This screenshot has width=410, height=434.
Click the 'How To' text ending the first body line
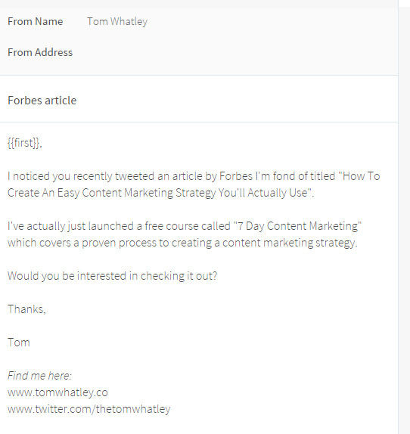tap(362, 176)
